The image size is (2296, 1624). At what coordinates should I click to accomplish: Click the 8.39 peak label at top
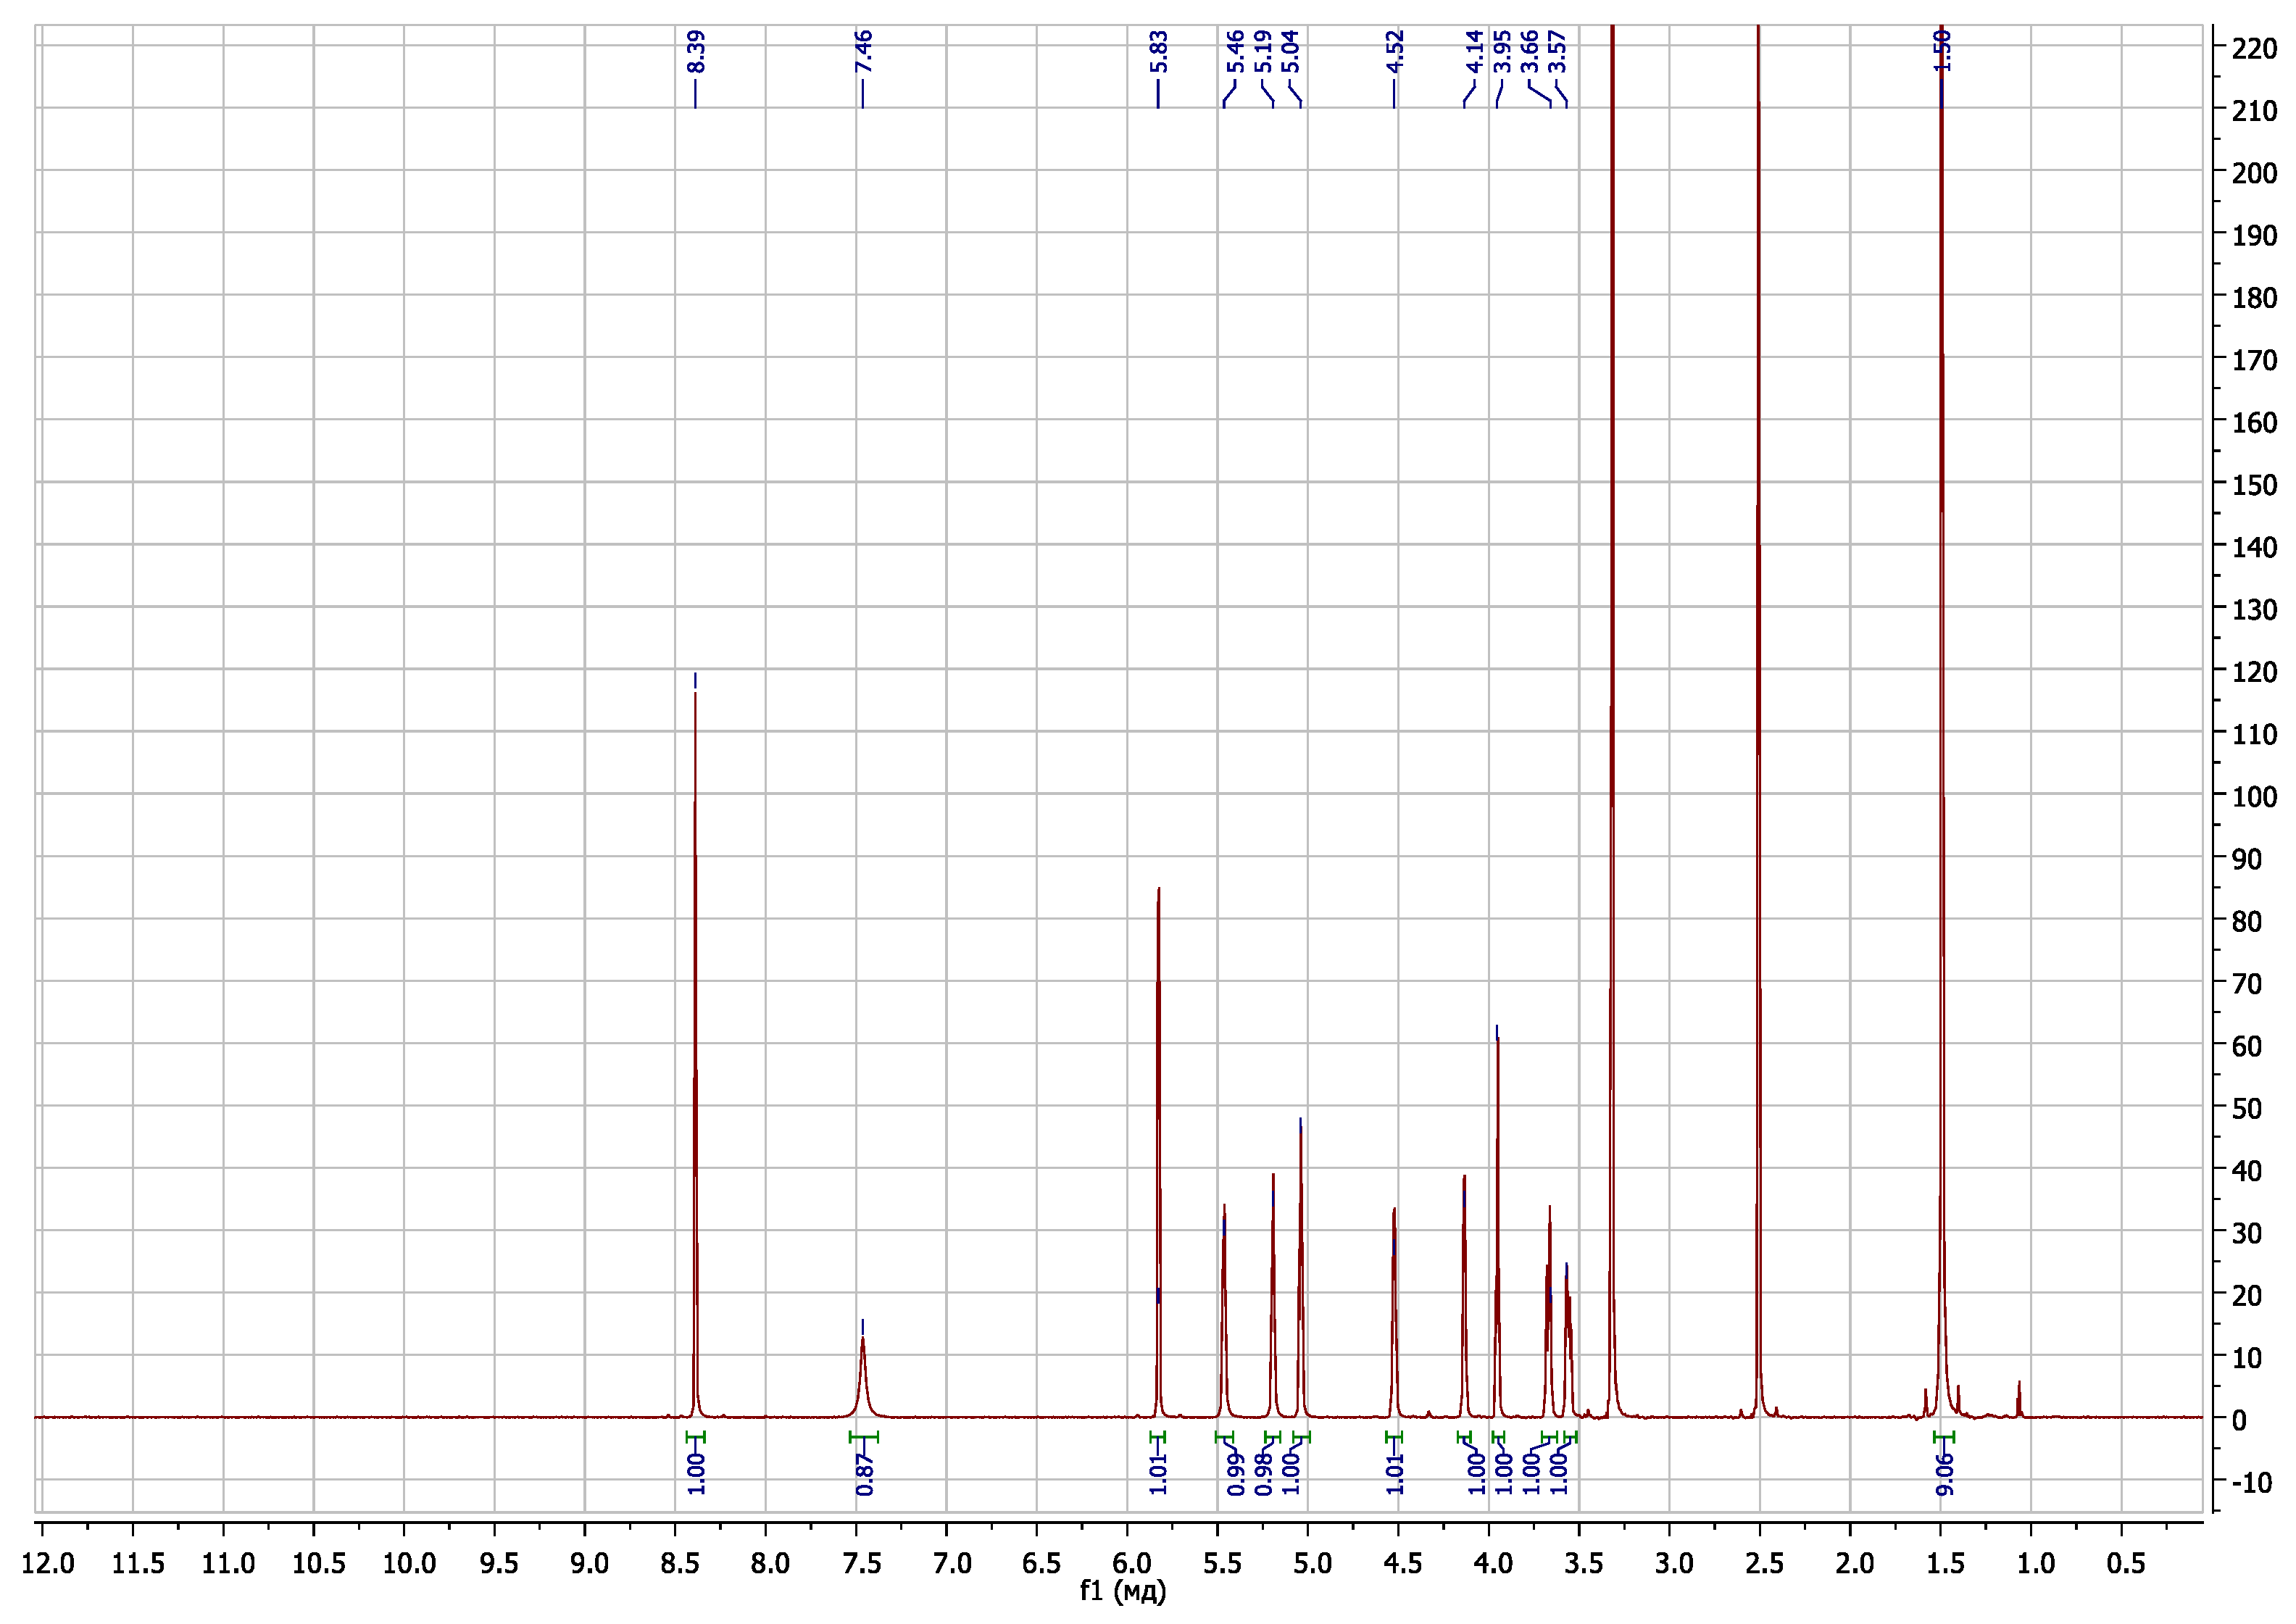point(697,52)
